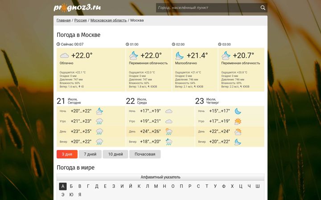Click the Погода в Москве heading

78,35
